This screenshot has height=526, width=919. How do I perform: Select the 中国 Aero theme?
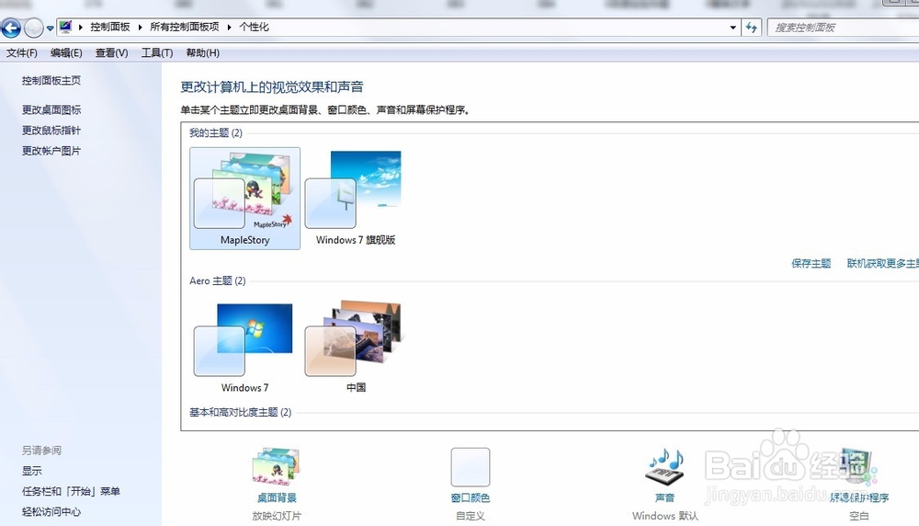356,347
